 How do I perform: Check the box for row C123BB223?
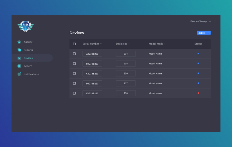pyautogui.click(x=75, y=73)
